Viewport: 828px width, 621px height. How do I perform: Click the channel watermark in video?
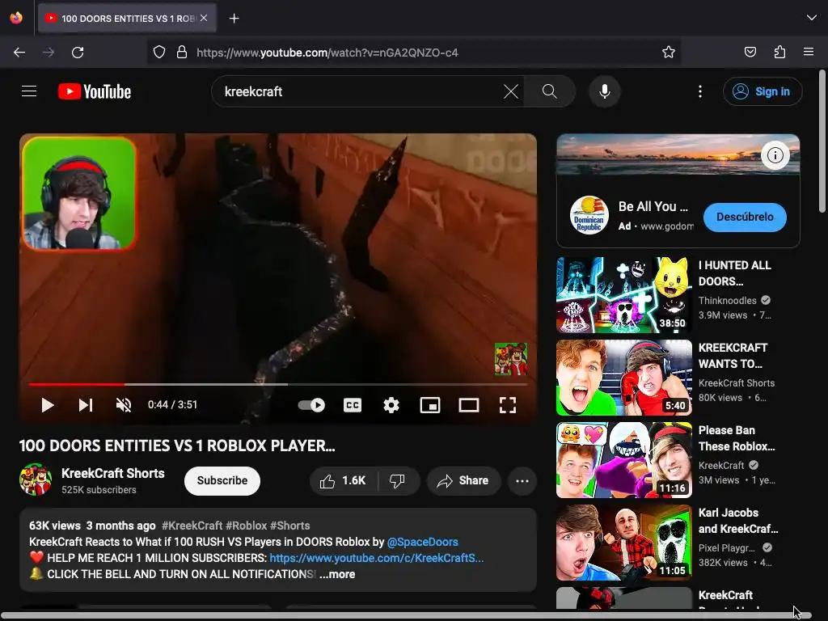click(511, 358)
